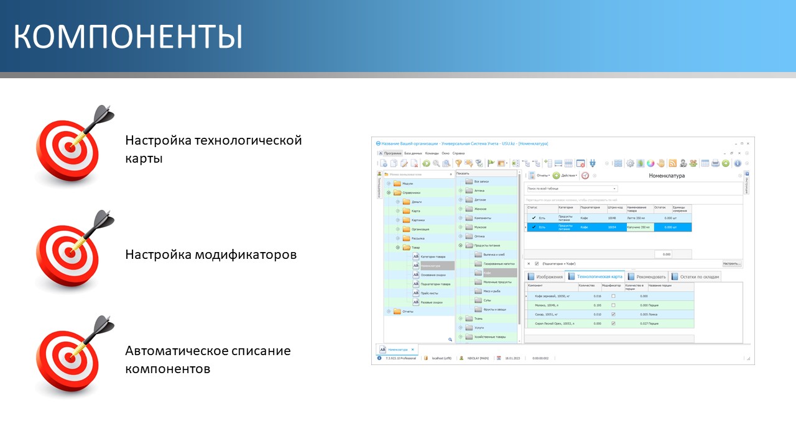Screen dimensions: 796x447
Task: Open the settings gear toolbar icon
Action: pyautogui.click(x=630, y=163)
